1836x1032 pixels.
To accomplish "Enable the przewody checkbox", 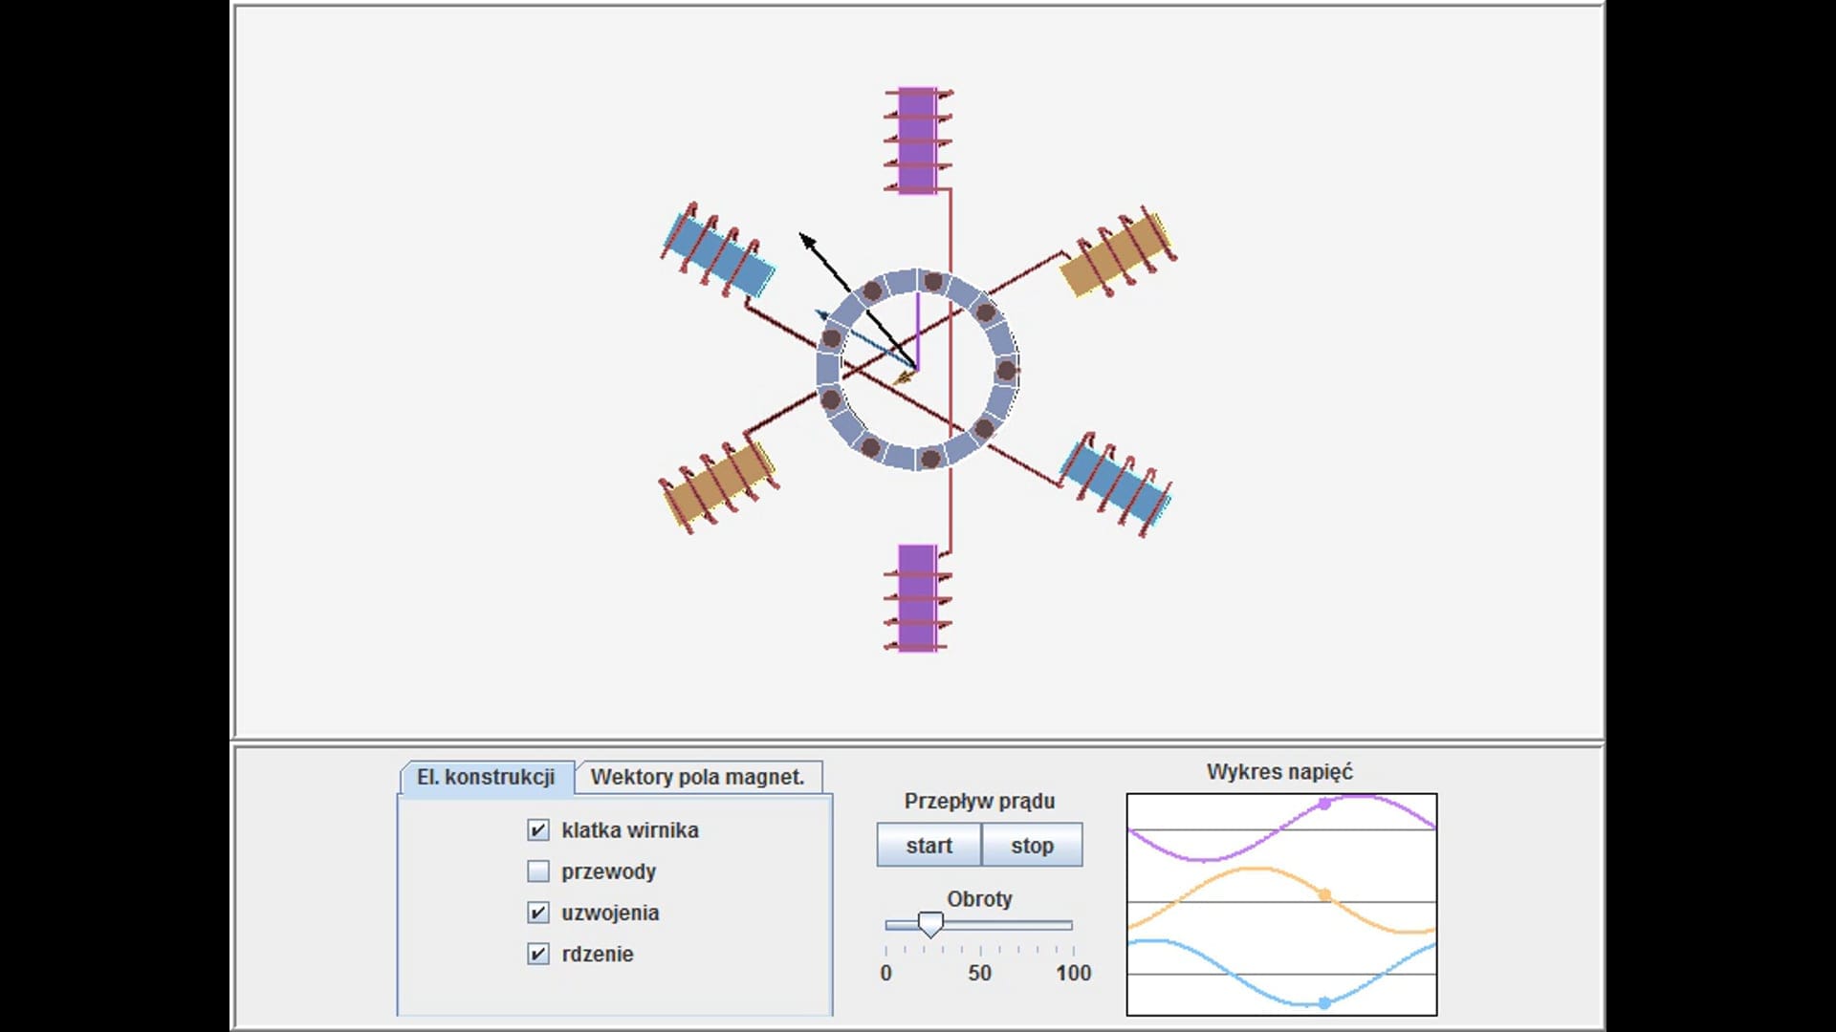I will point(538,871).
